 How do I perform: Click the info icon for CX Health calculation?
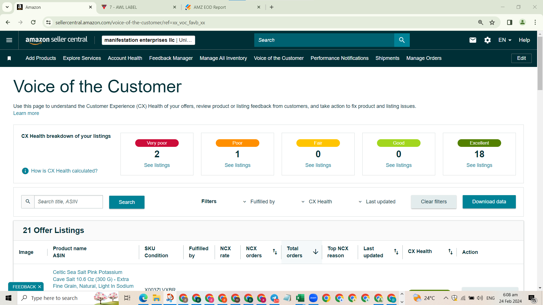point(25,171)
